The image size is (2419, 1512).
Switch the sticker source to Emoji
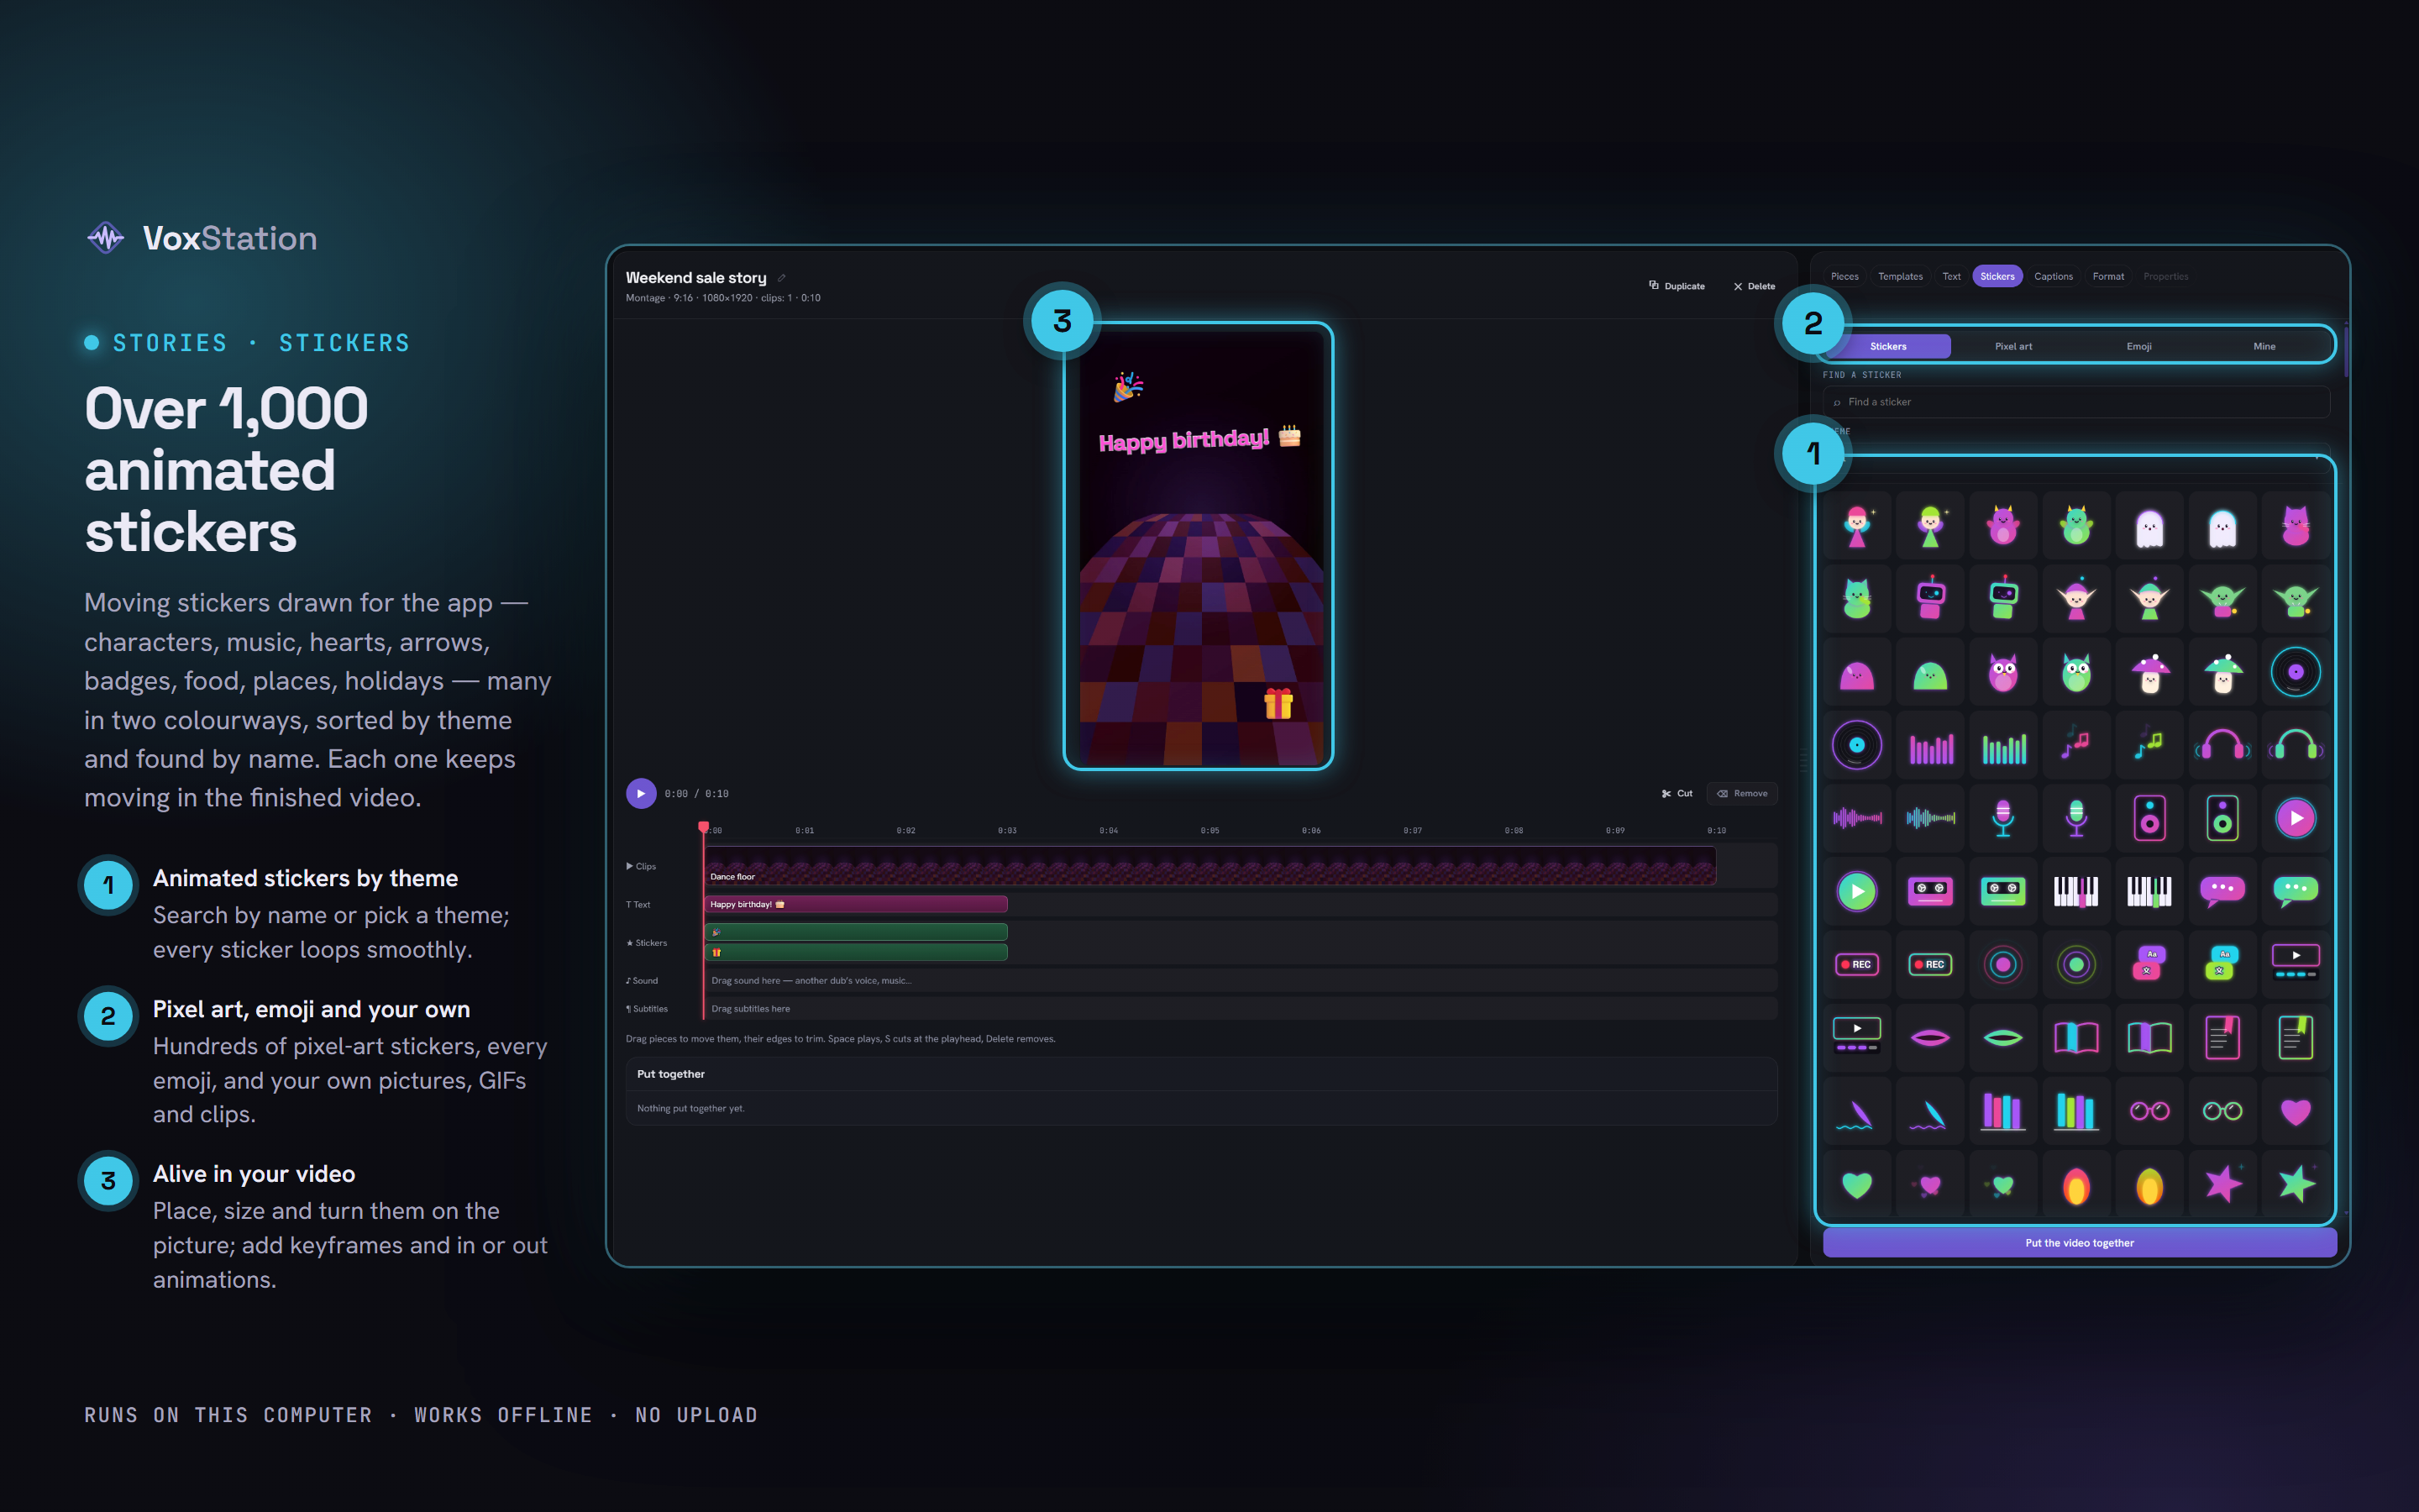point(2139,346)
